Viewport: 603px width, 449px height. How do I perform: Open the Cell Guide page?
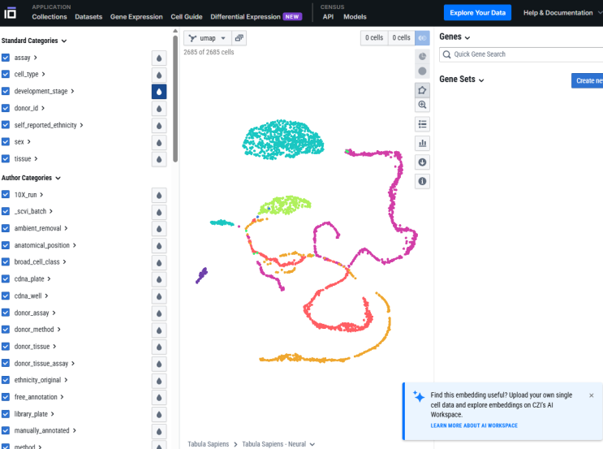click(x=187, y=16)
